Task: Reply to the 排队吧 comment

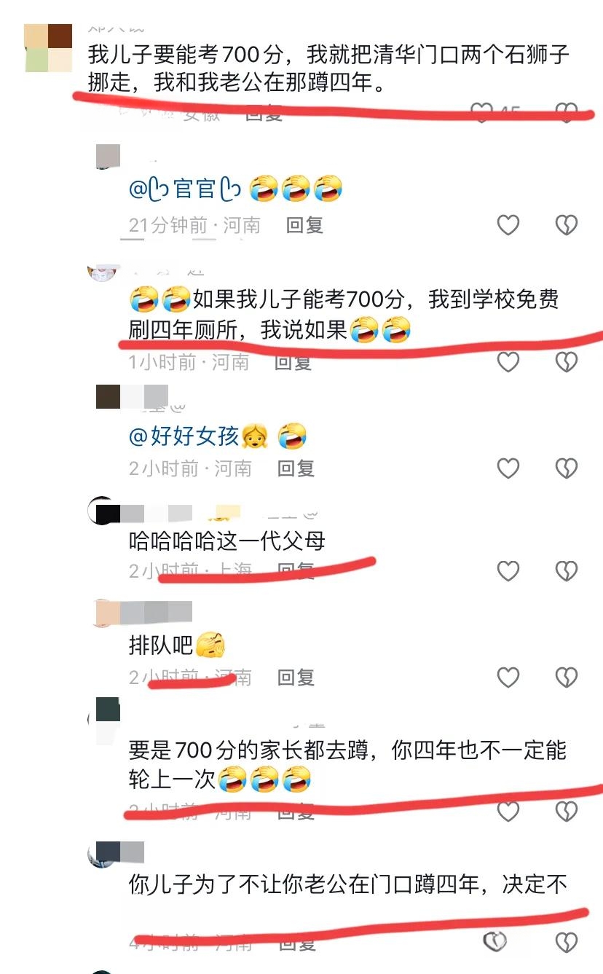Action: click(296, 678)
